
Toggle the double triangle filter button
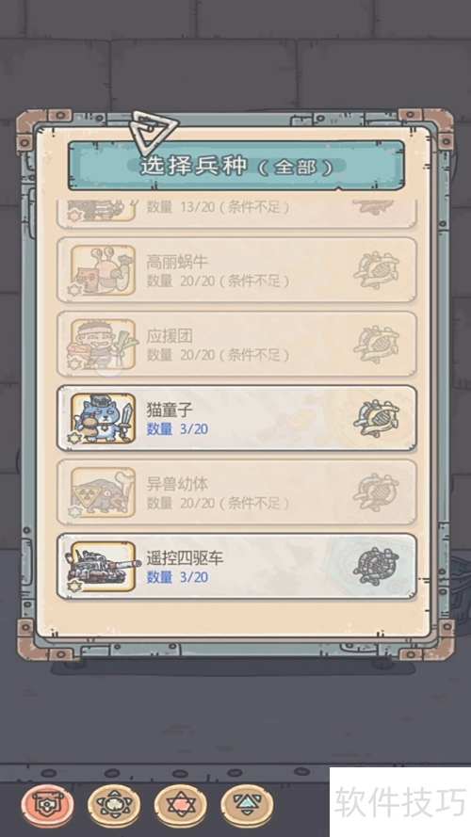pyautogui.click(x=247, y=804)
